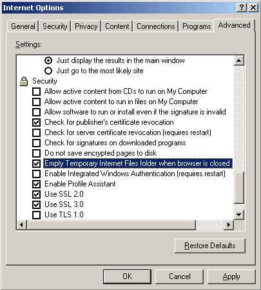Click the scroll left arrow of horizontal scrollbar
This screenshot has height=290, width=261.
[22, 225]
